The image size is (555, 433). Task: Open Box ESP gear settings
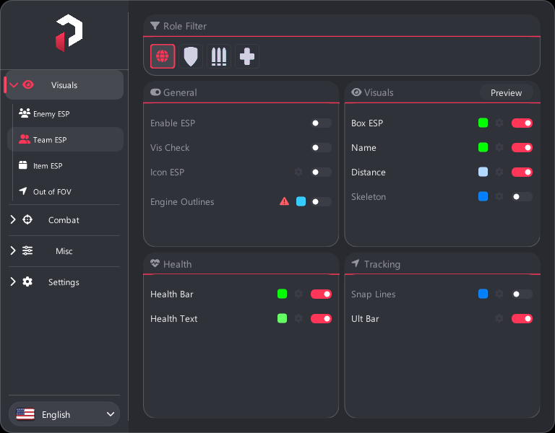pos(499,123)
